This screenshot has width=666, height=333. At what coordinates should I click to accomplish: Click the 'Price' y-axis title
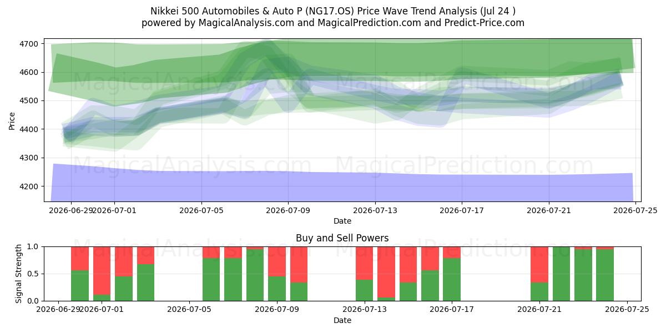12,120
